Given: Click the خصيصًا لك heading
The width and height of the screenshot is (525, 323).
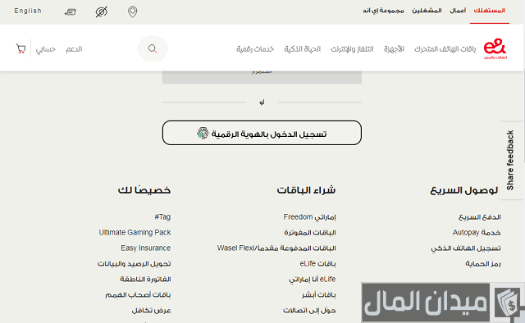Looking at the screenshot, I should pos(144,190).
